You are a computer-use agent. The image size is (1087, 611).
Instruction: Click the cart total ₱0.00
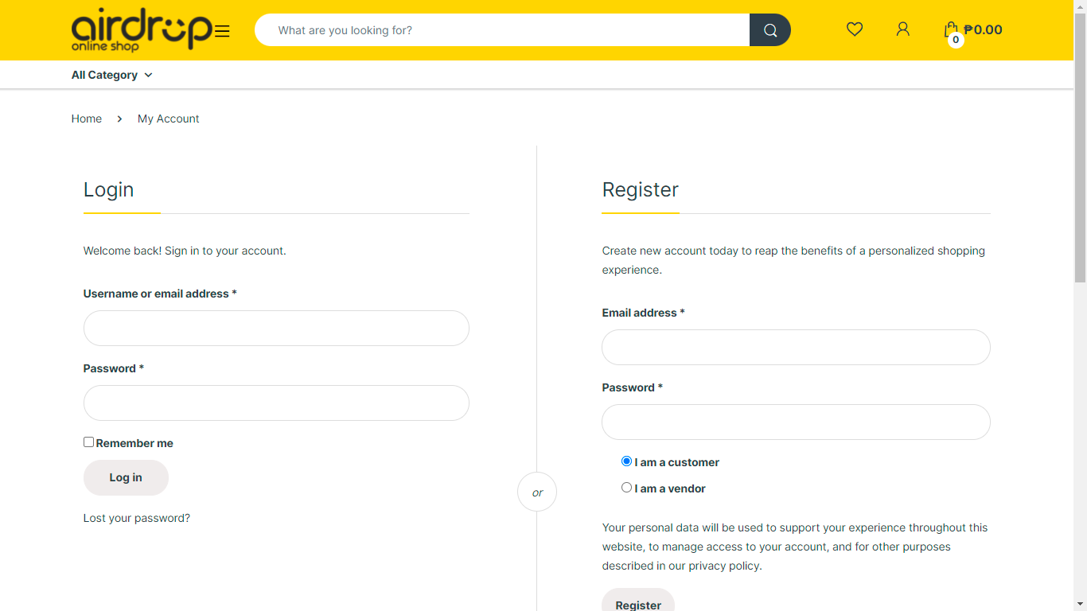983,29
